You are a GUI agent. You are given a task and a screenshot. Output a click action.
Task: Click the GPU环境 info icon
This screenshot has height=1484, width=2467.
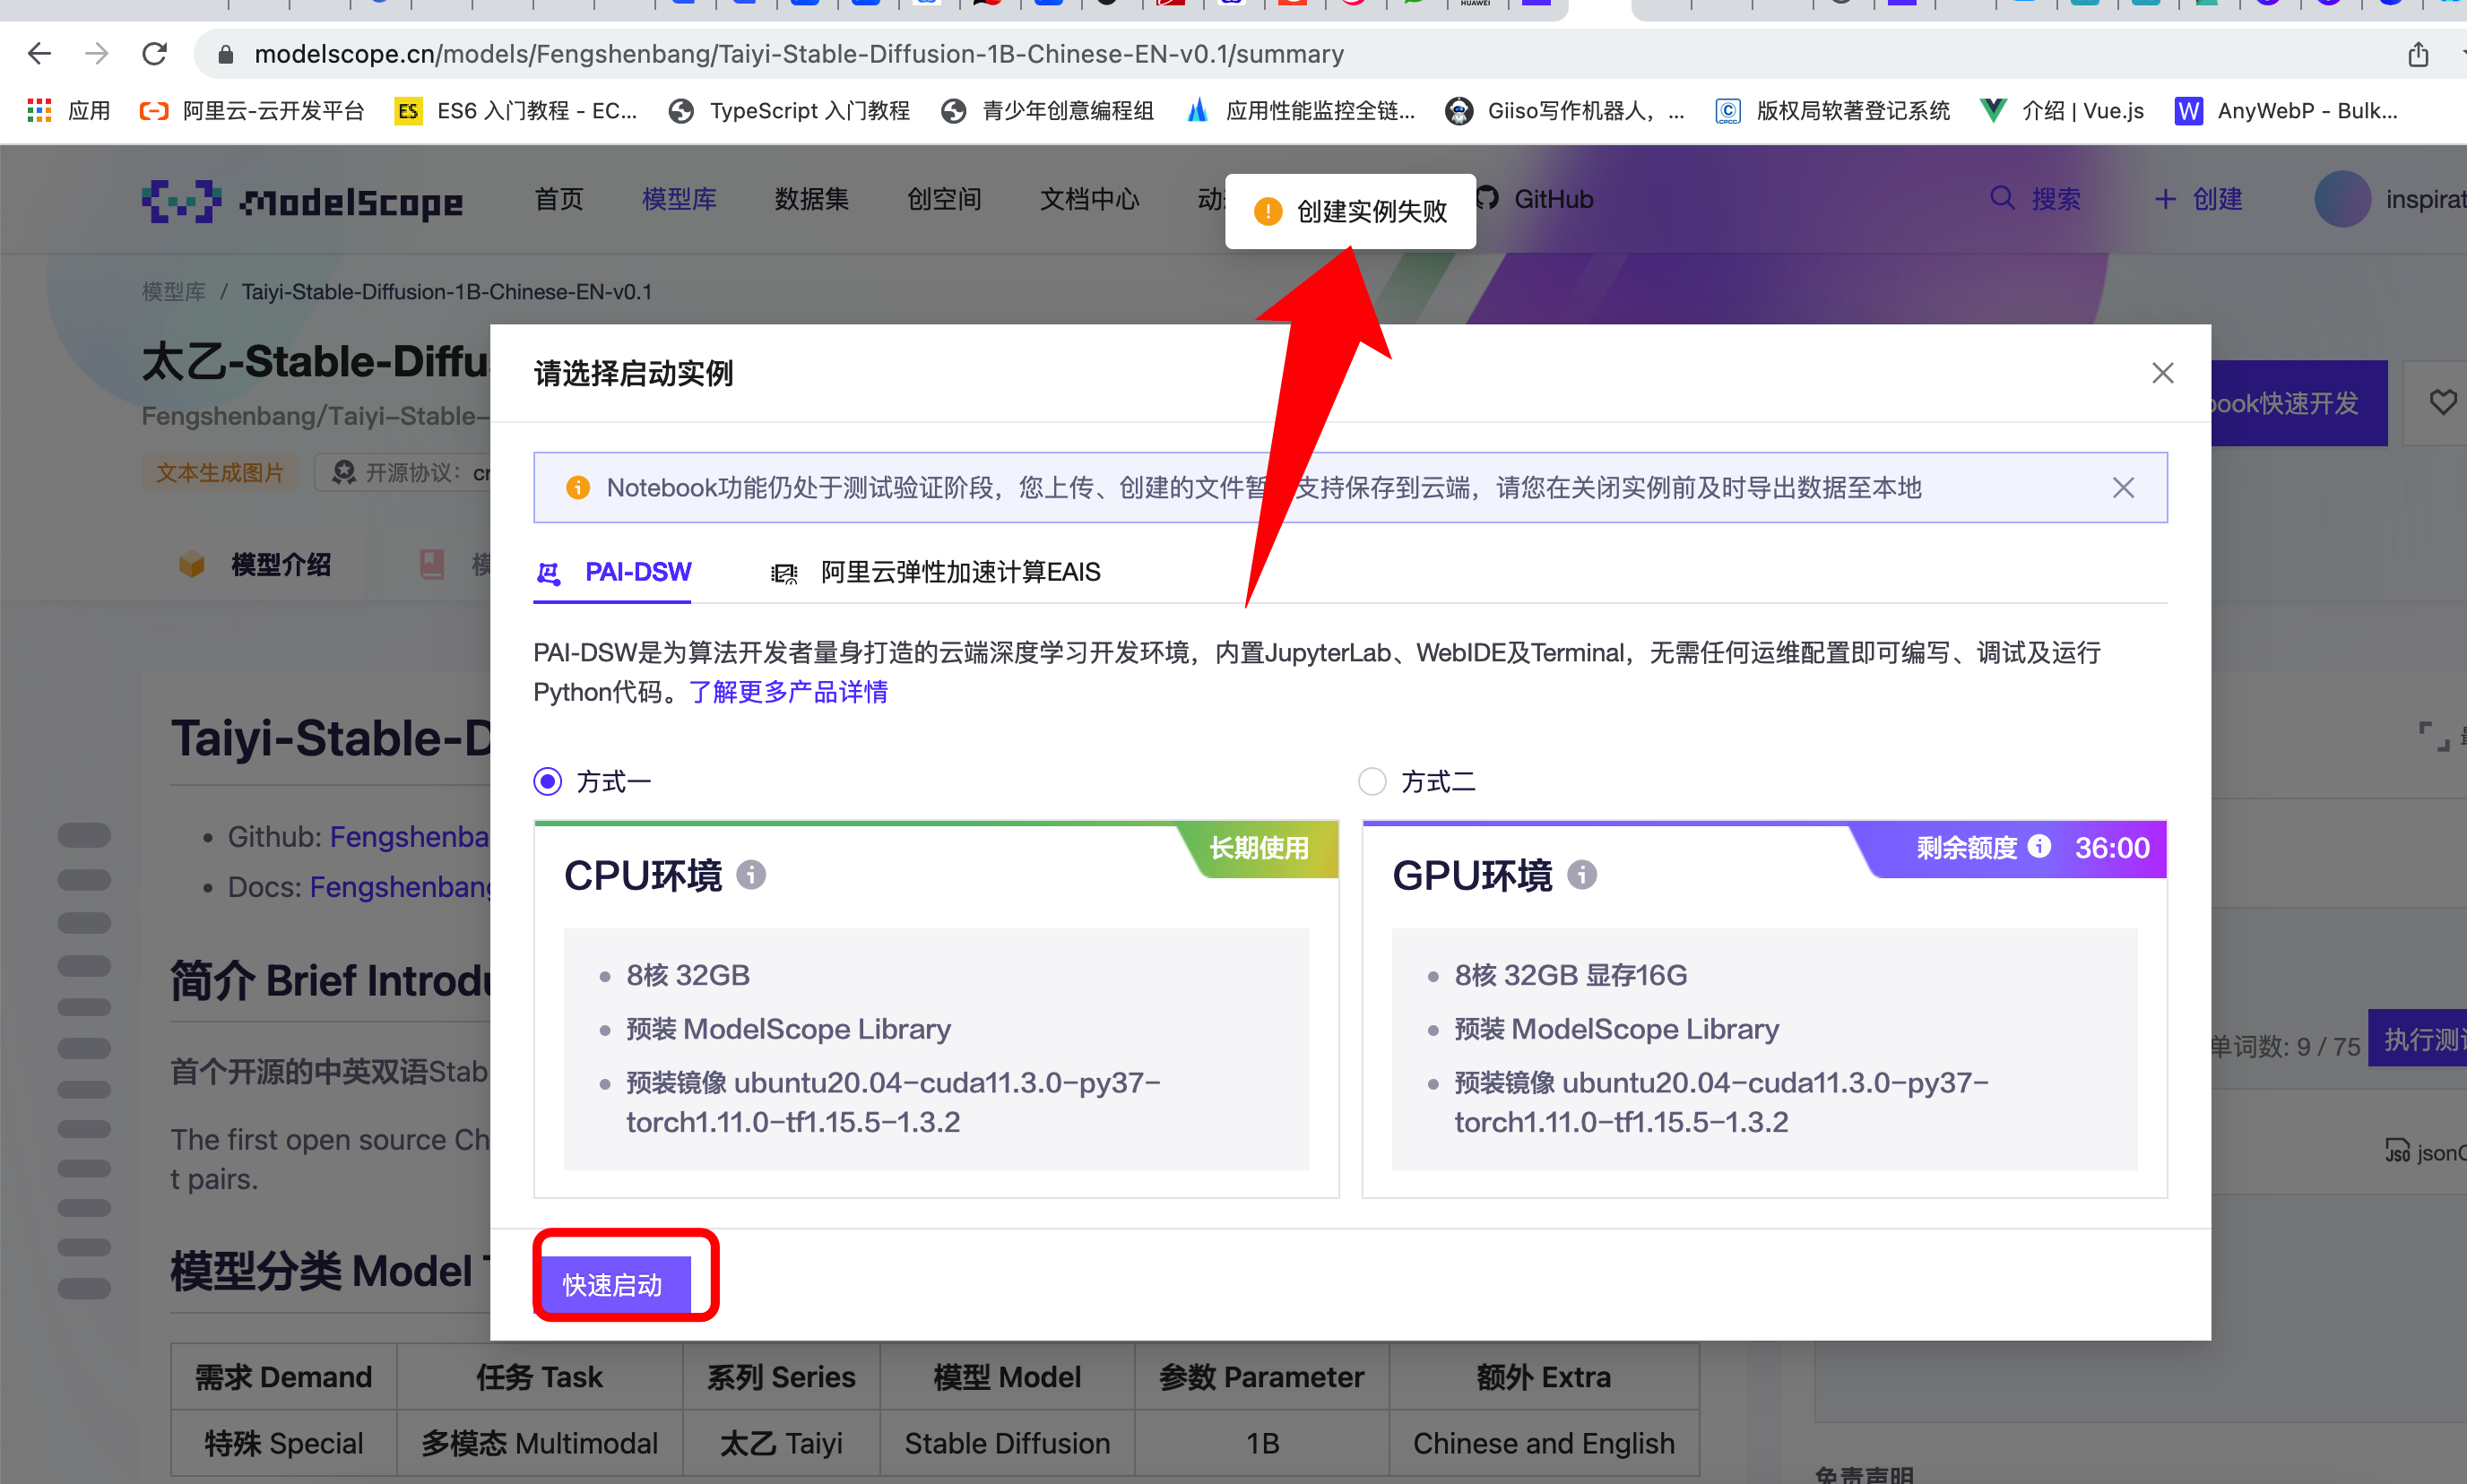pyautogui.click(x=1580, y=875)
